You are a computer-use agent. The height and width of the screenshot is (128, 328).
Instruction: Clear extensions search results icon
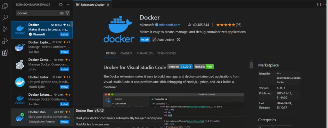tap(62, 13)
